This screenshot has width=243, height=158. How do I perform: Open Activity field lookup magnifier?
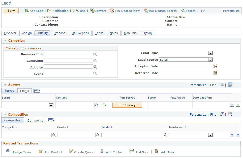click(95, 67)
